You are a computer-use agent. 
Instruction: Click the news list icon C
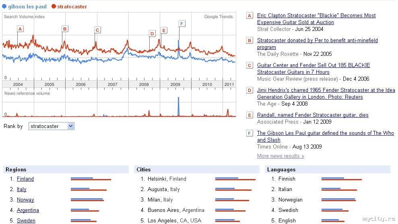pyautogui.click(x=250, y=65)
